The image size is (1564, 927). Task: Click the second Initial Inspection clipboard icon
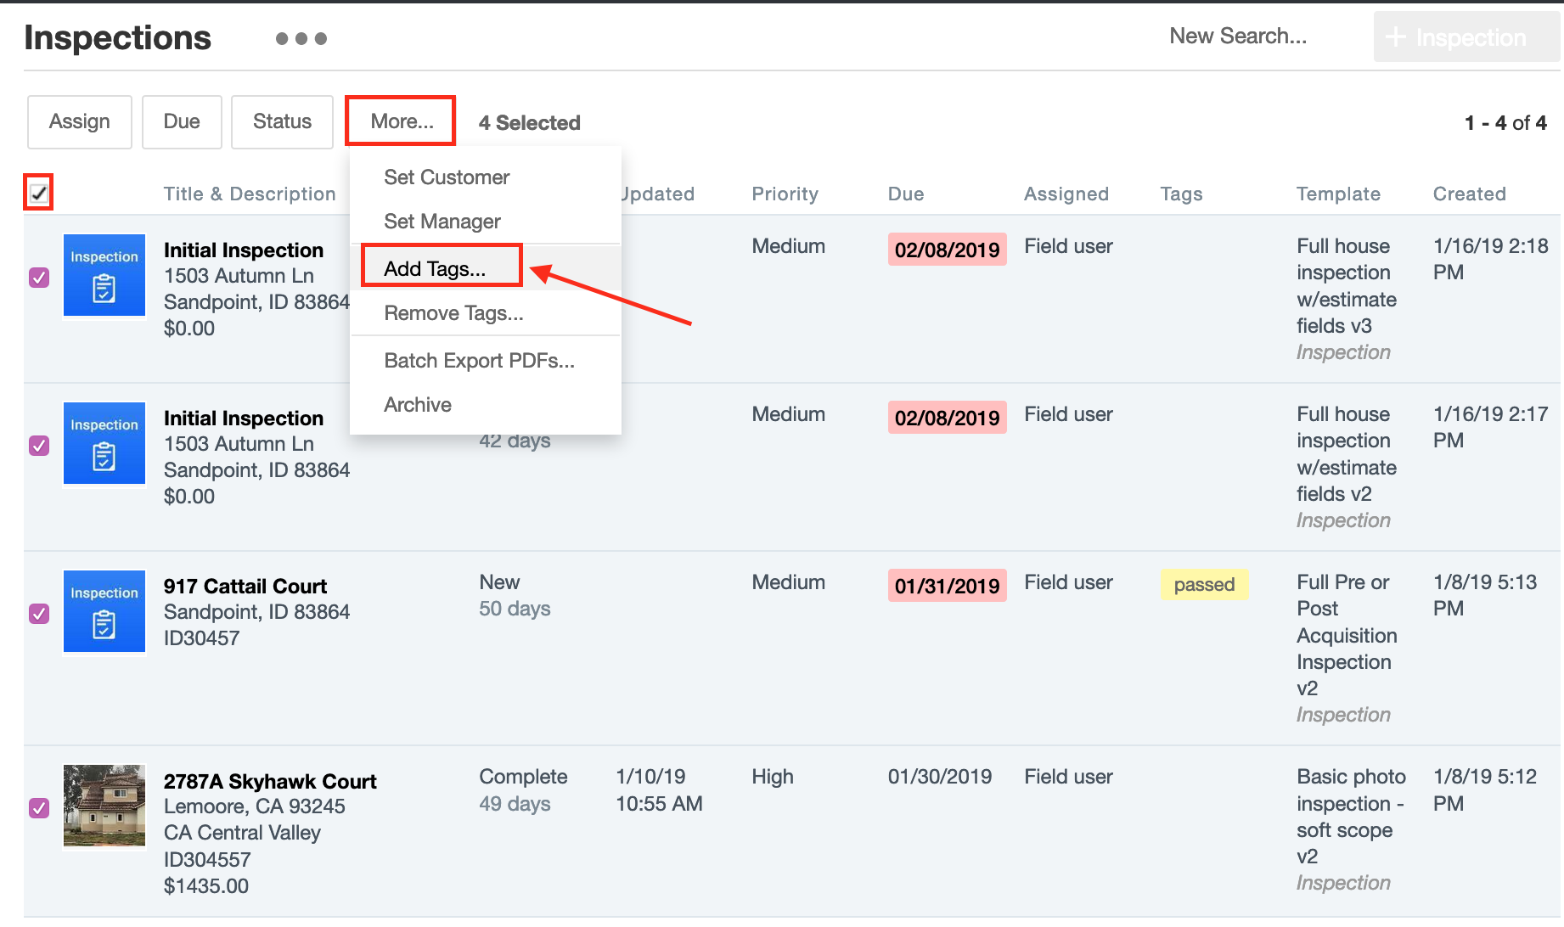(104, 443)
